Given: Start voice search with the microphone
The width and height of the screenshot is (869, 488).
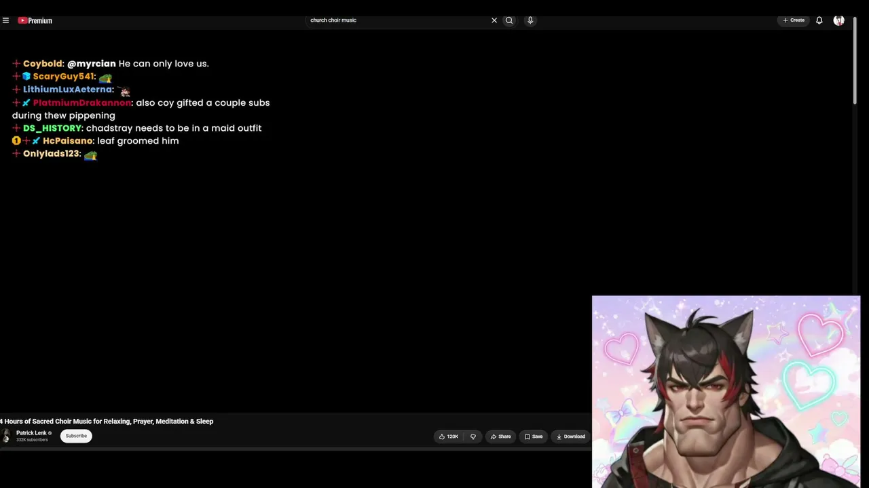Looking at the screenshot, I should [530, 20].
